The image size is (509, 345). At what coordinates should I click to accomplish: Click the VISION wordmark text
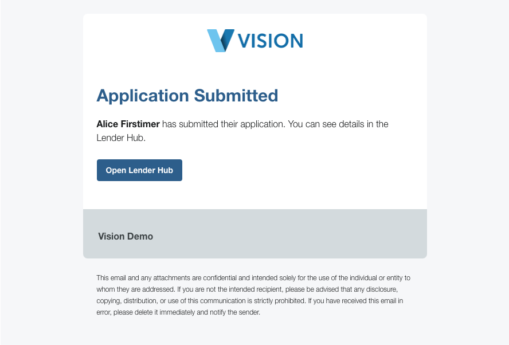[x=269, y=41]
